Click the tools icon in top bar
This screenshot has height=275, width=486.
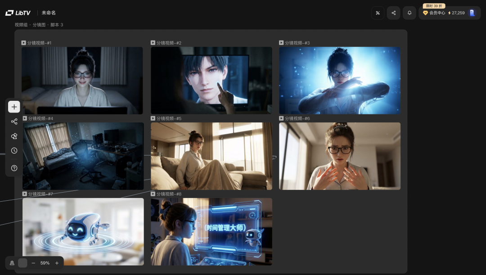[x=378, y=13]
